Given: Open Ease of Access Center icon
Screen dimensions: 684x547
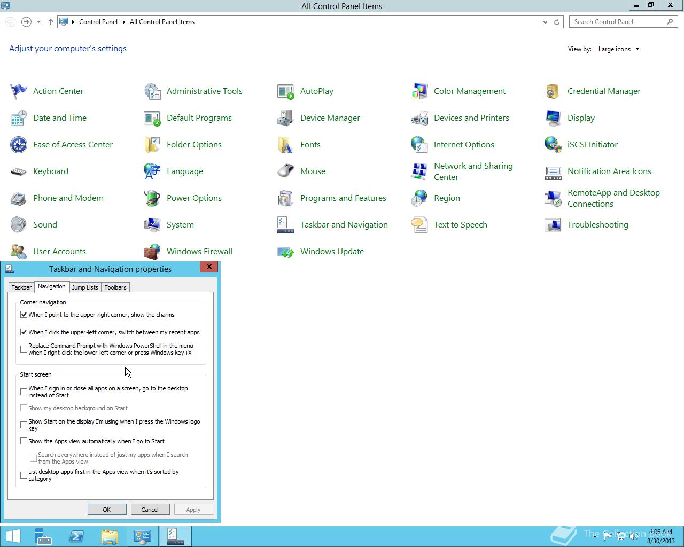Looking at the screenshot, I should pos(19,145).
